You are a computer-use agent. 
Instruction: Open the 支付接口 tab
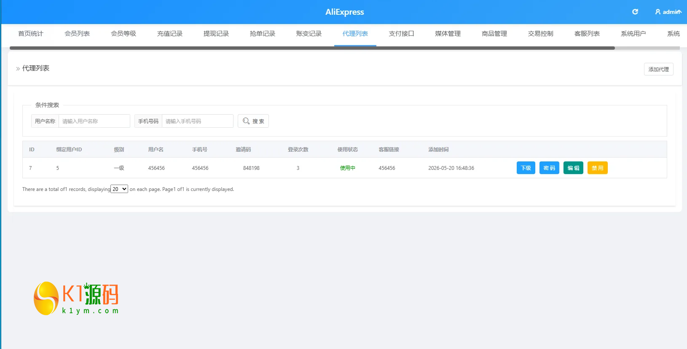402,34
